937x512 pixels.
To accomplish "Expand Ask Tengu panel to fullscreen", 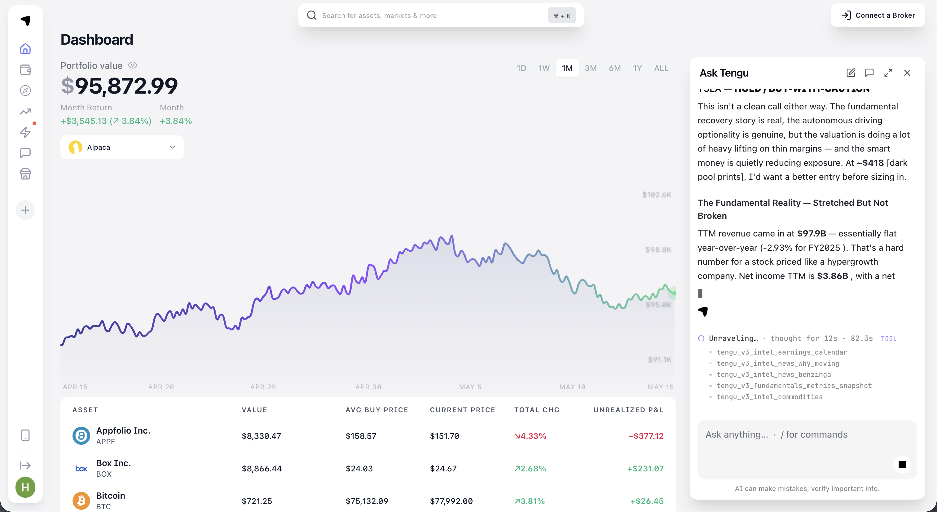I will click(x=888, y=73).
